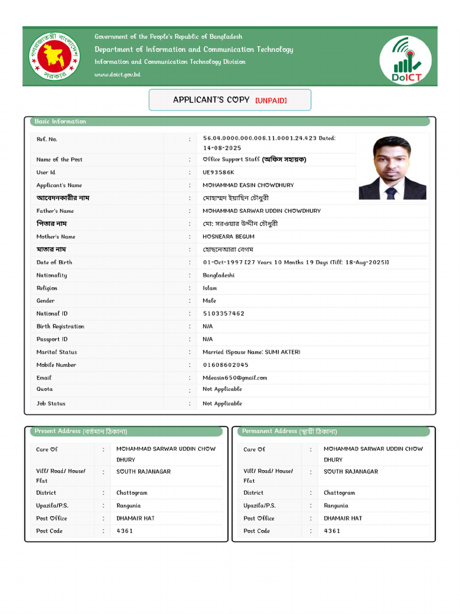
Task: Click the Passport ID N/A value
Action: pyautogui.click(x=208, y=339)
